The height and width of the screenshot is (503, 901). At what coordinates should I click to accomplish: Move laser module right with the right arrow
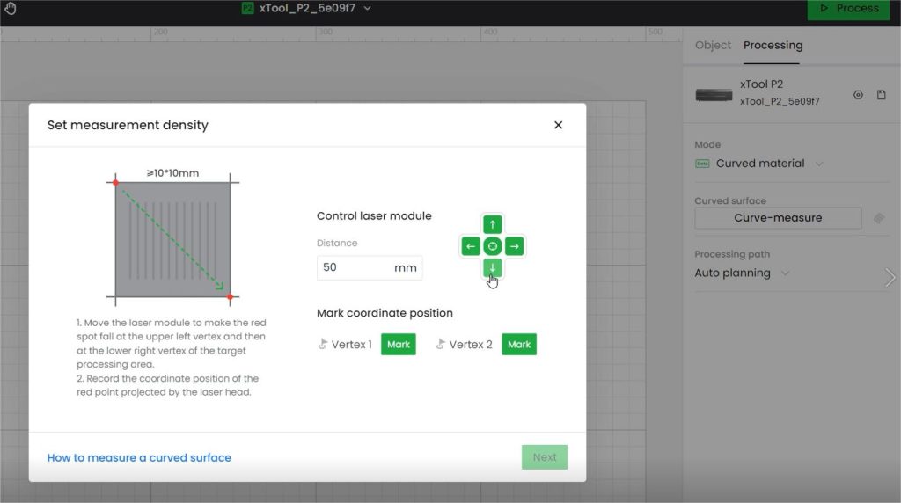(x=514, y=246)
